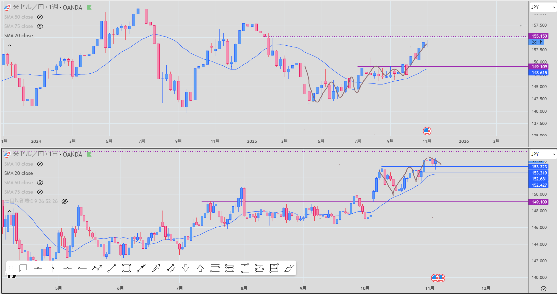Image resolution: width=557 pixels, height=294 pixels.
Task: Select the brush drawing tool
Action: pos(289,268)
